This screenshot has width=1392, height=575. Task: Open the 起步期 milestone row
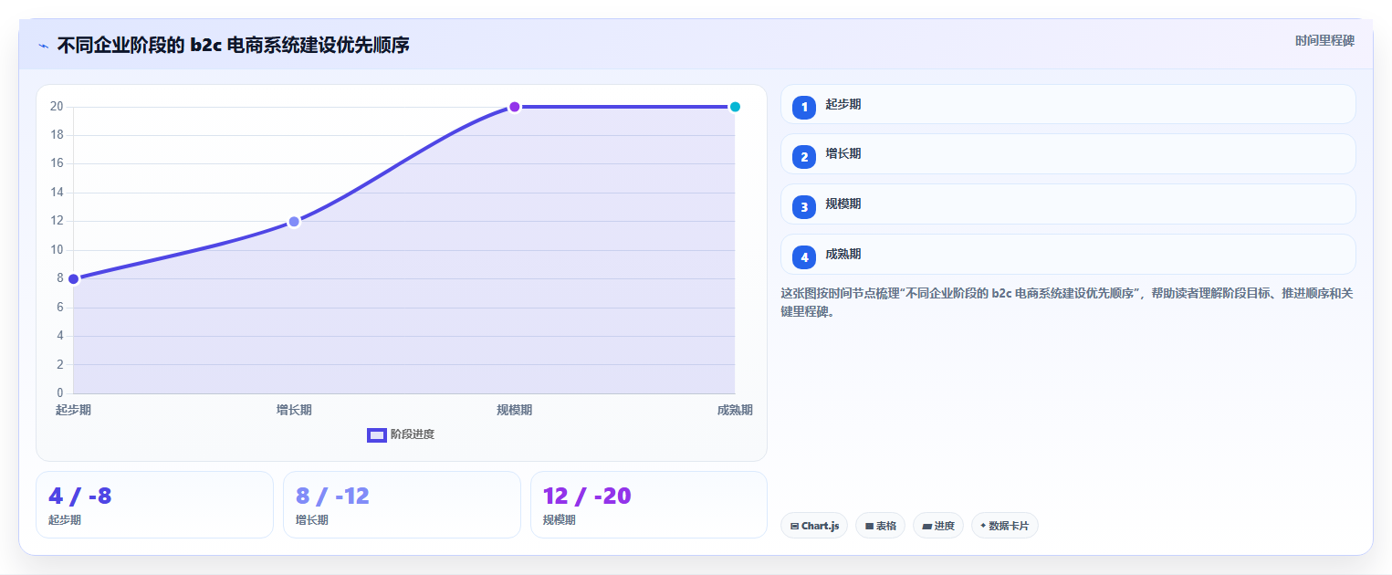(x=1068, y=104)
